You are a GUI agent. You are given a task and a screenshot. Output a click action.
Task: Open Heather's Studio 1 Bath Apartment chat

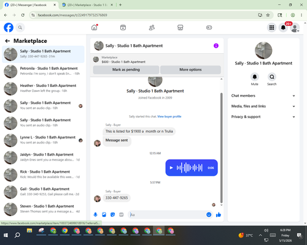43,89
